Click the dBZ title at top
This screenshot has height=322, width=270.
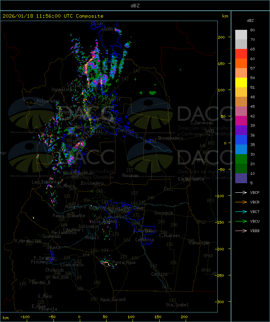135,5
